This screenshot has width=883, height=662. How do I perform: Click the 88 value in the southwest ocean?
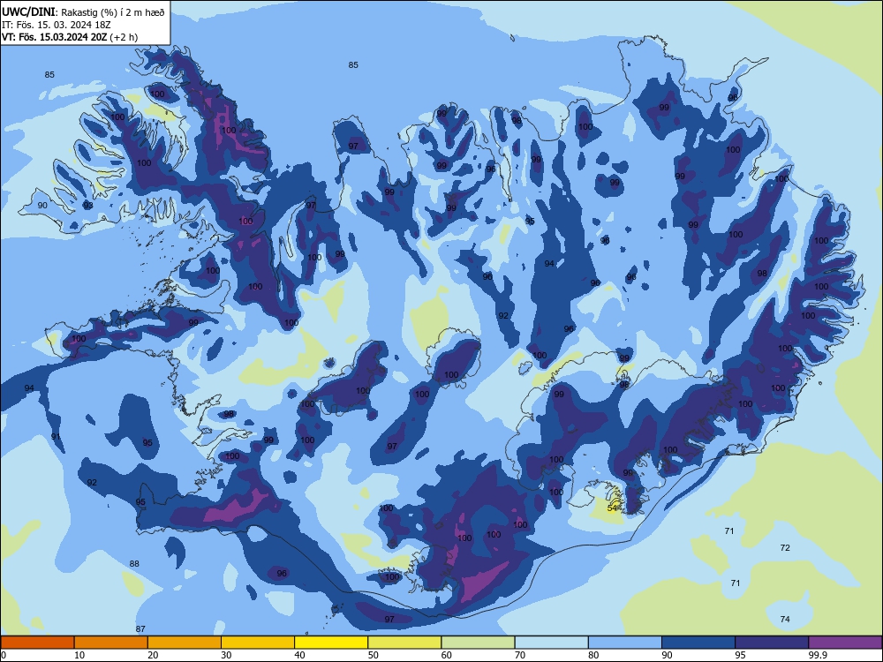pos(134,563)
